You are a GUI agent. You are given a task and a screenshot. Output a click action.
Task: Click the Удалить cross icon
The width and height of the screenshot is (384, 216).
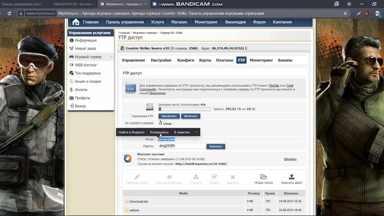[233, 177]
